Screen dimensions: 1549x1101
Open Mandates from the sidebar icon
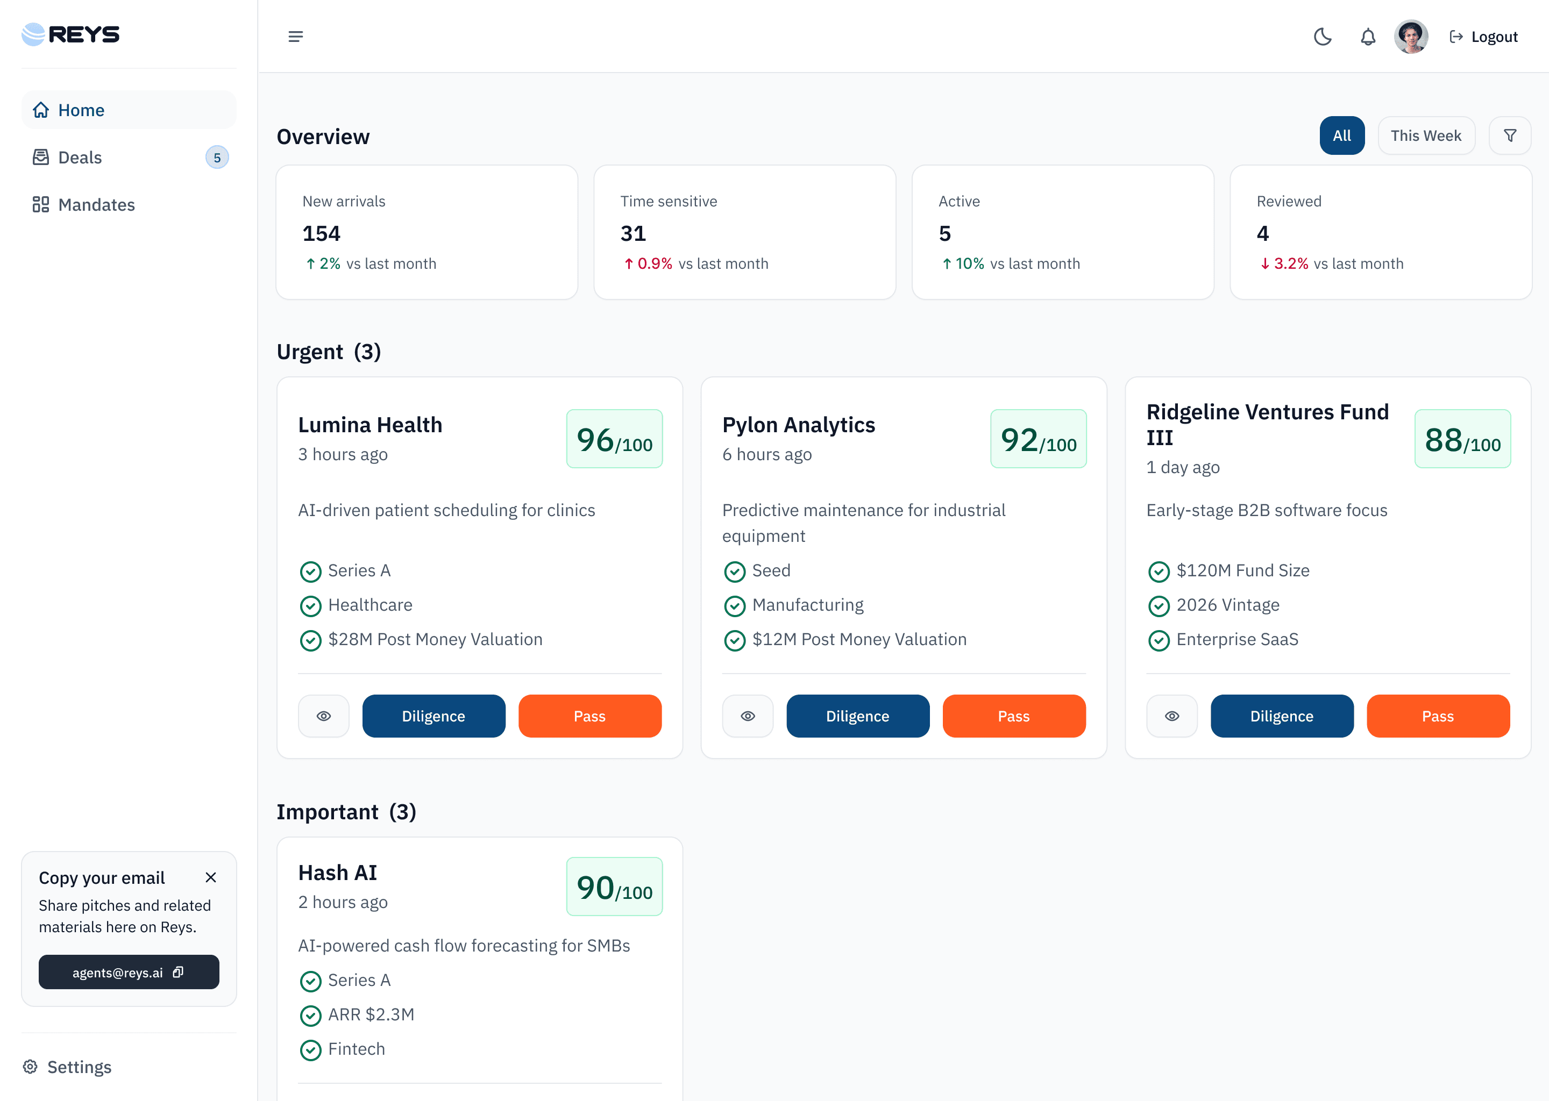pyautogui.click(x=41, y=204)
